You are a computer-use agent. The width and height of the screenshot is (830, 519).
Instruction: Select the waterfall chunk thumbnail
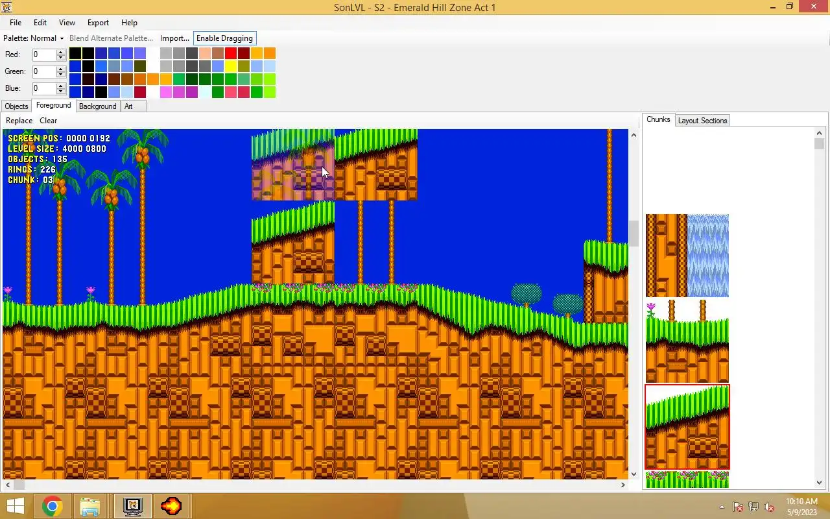pyautogui.click(x=687, y=256)
